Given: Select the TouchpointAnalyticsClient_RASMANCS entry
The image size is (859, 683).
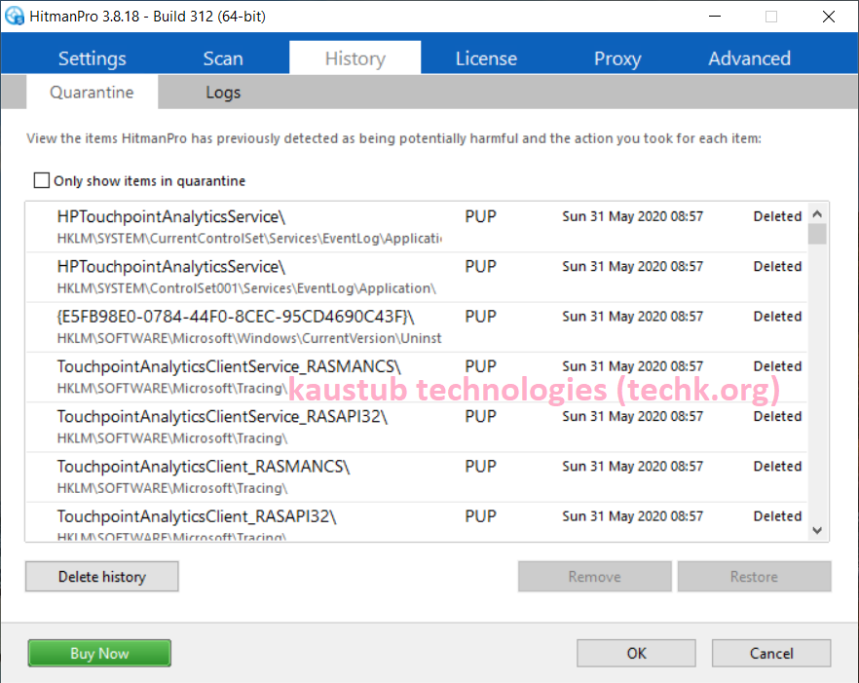Looking at the screenshot, I should 417,476.
